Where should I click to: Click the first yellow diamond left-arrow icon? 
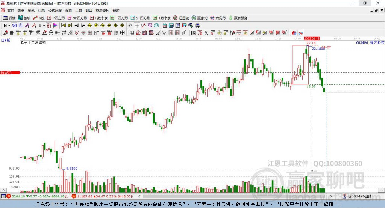89,26
